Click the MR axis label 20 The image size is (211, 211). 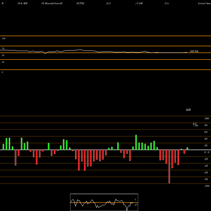coord(206,146)
